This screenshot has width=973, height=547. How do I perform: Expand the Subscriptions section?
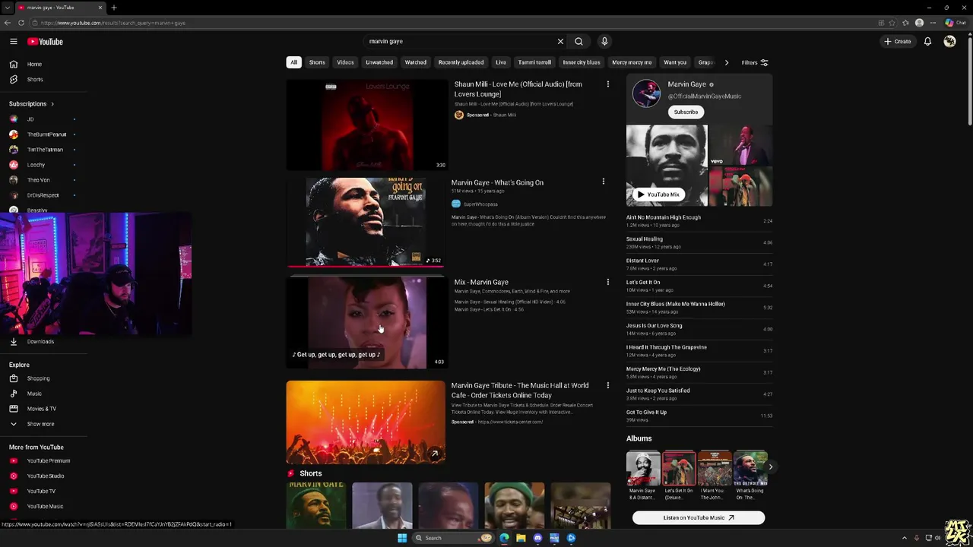click(31, 104)
